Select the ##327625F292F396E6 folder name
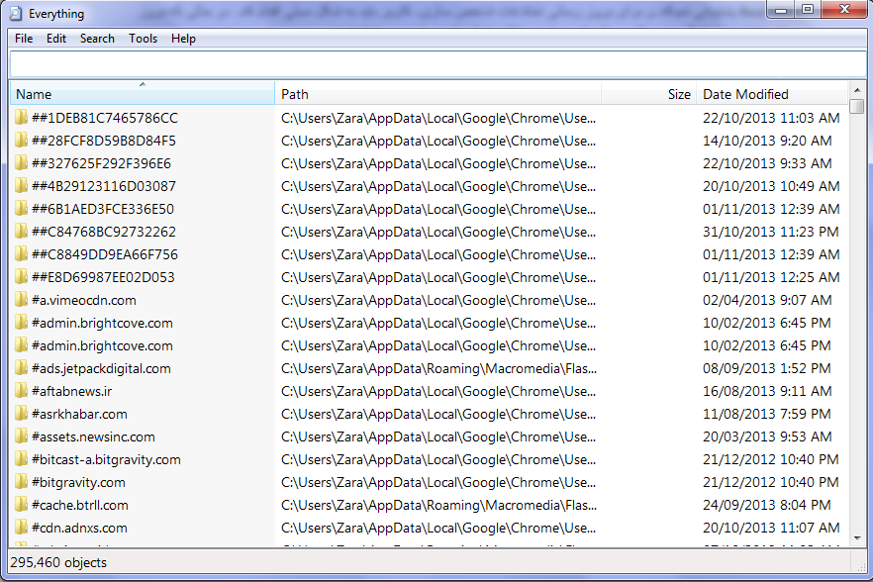 101,163
